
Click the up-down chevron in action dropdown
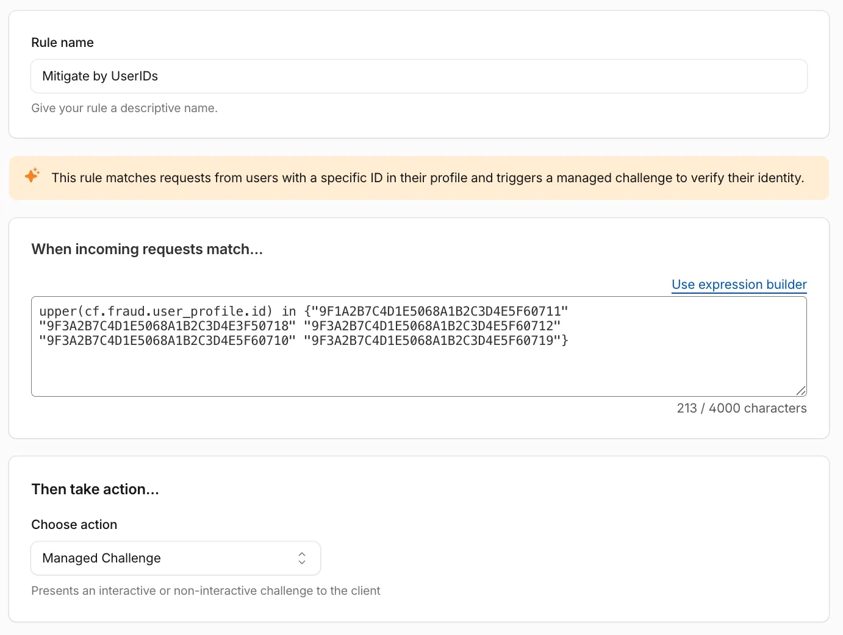coord(302,558)
